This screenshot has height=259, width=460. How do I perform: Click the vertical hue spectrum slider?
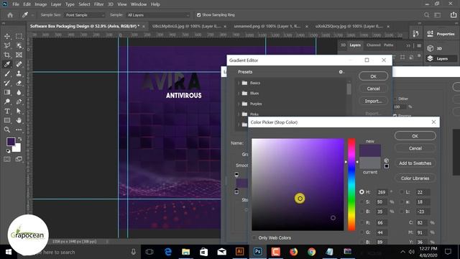[351, 184]
